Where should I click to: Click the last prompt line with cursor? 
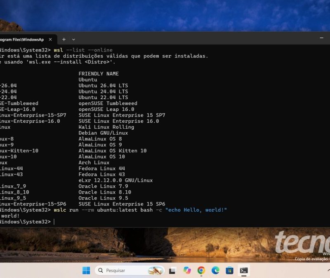coord(27,222)
